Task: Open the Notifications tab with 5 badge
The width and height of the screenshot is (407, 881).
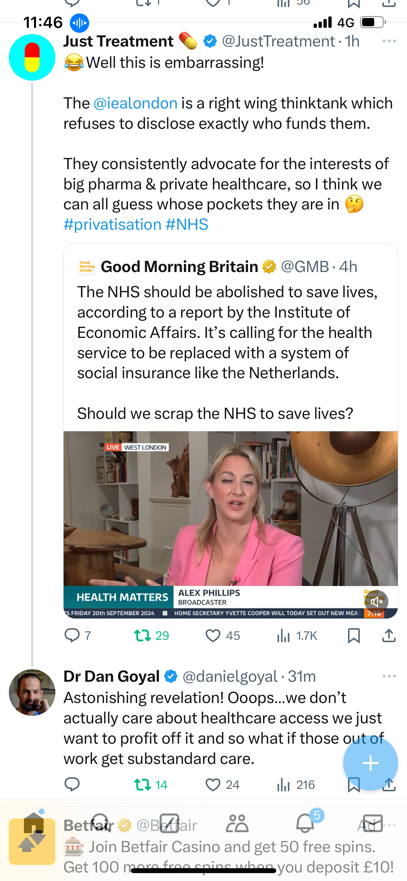Action: point(305,823)
